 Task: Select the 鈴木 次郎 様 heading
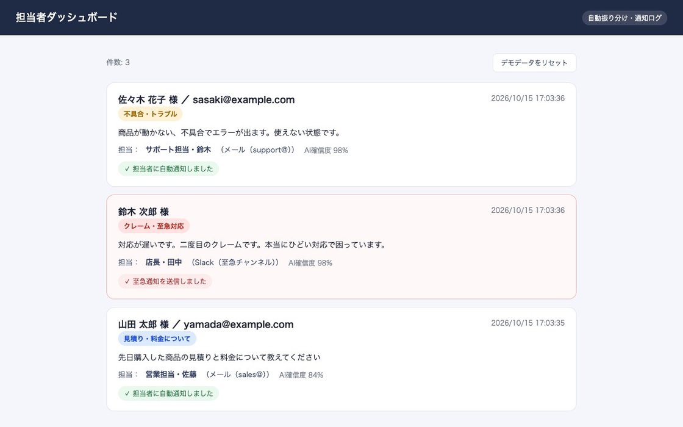(143, 212)
